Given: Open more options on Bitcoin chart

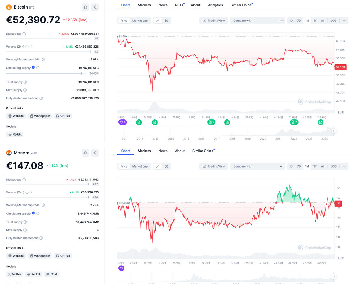Looking at the screenshot, I should pyautogui.click(x=344, y=21).
